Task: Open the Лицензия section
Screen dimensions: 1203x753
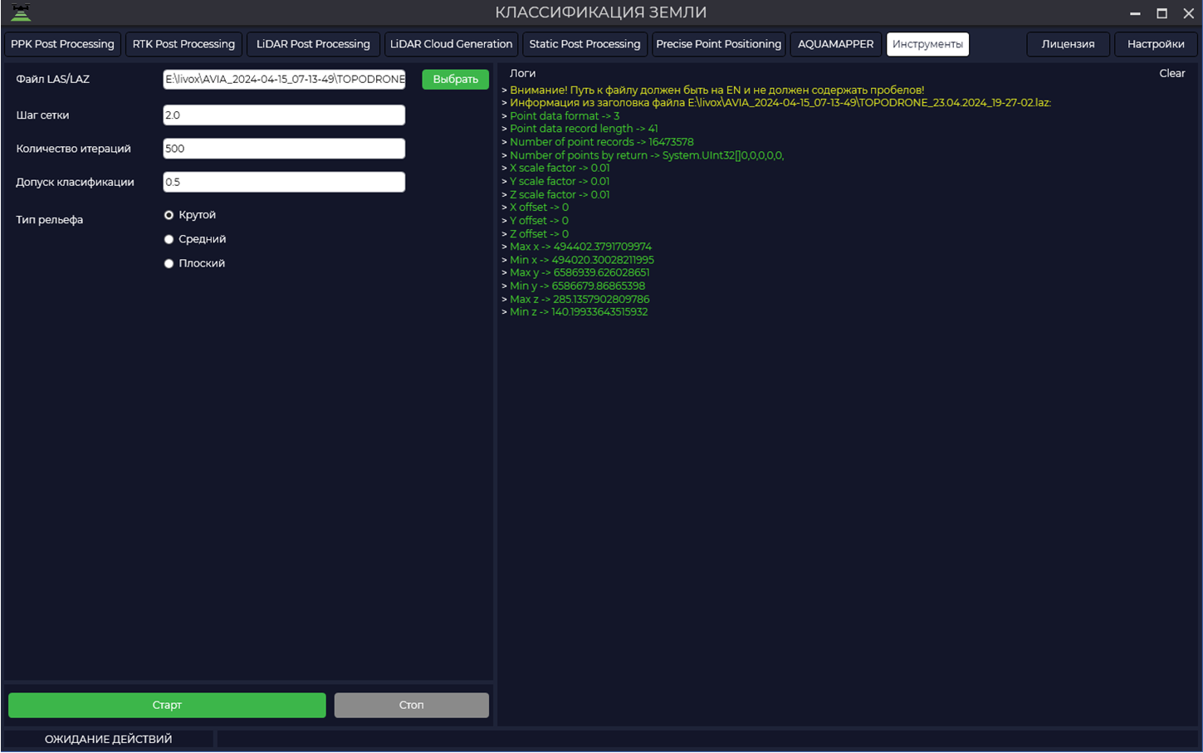Action: coord(1068,44)
